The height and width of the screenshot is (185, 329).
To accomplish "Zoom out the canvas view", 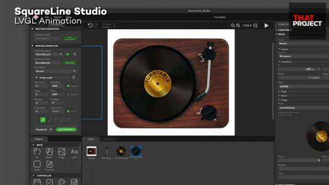I will 233,25.
